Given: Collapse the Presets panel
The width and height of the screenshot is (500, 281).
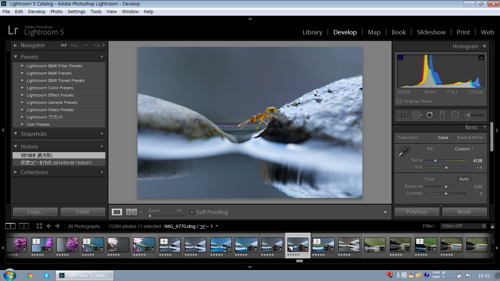Looking at the screenshot, I should (x=15, y=57).
